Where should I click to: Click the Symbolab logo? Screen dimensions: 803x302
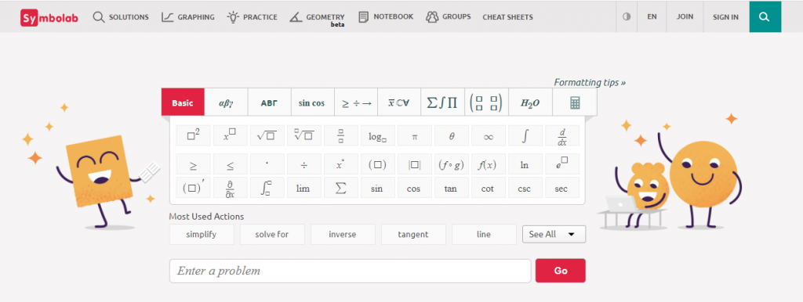[x=49, y=17]
